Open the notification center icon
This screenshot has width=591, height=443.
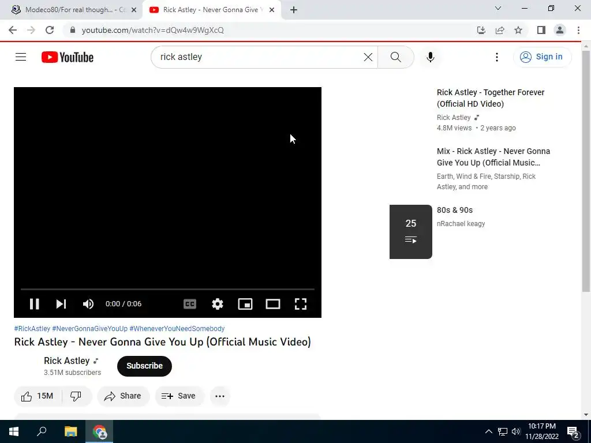click(573, 431)
